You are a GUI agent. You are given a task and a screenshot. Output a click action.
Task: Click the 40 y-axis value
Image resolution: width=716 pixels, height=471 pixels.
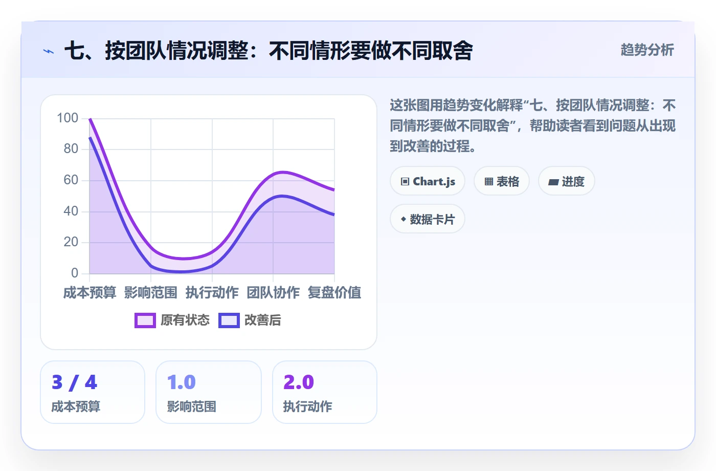pyautogui.click(x=71, y=211)
